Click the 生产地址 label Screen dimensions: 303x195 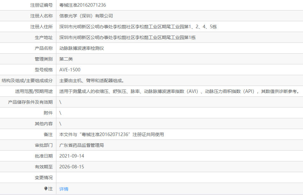[x=44, y=37]
